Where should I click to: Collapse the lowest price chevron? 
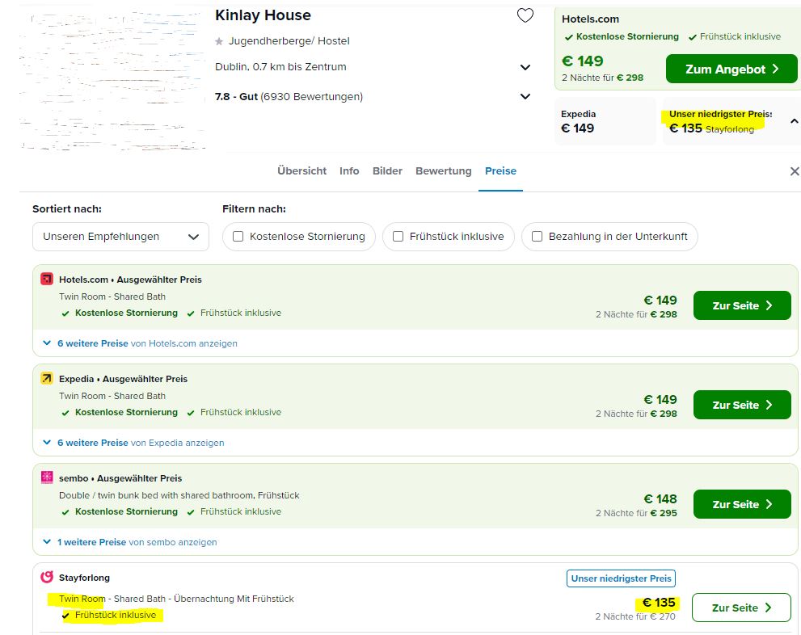coord(794,121)
